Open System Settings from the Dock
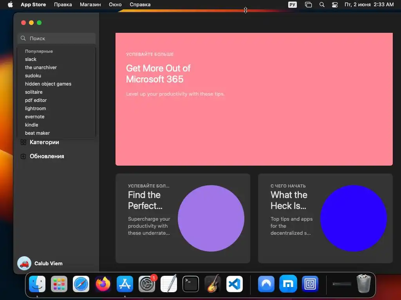Screen dimensions: 401x300 (x=147, y=284)
